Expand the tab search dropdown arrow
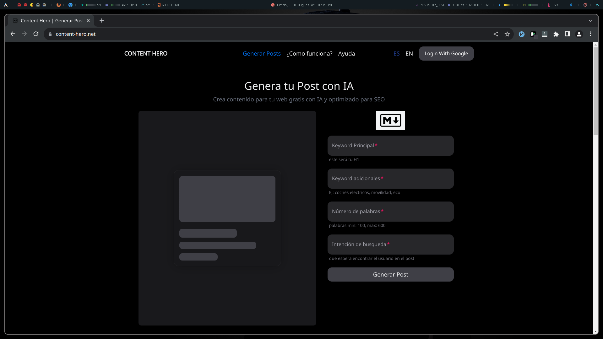This screenshot has width=603, height=339. 590,21
